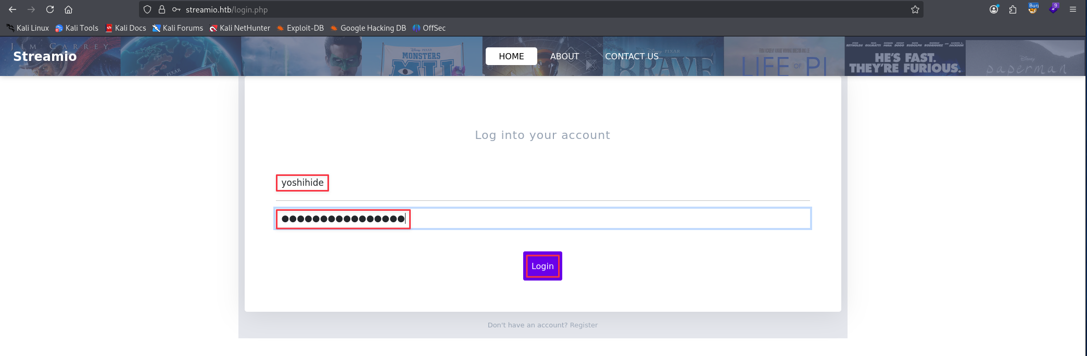Click the Burp proxy extension icon
This screenshot has height=356, width=1087.
(1033, 9)
